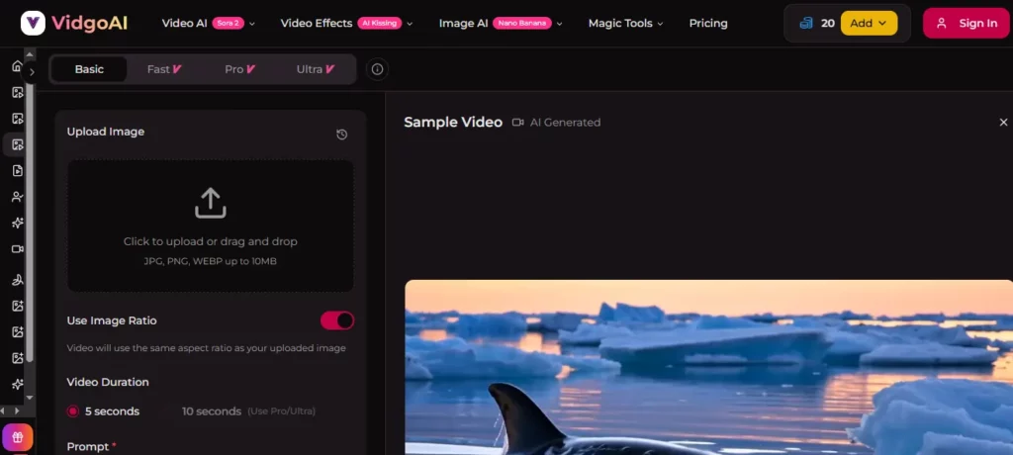Image resolution: width=1013 pixels, height=455 pixels.
Task: Expand the Image AI menu
Action: pyautogui.click(x=501, y=24)
